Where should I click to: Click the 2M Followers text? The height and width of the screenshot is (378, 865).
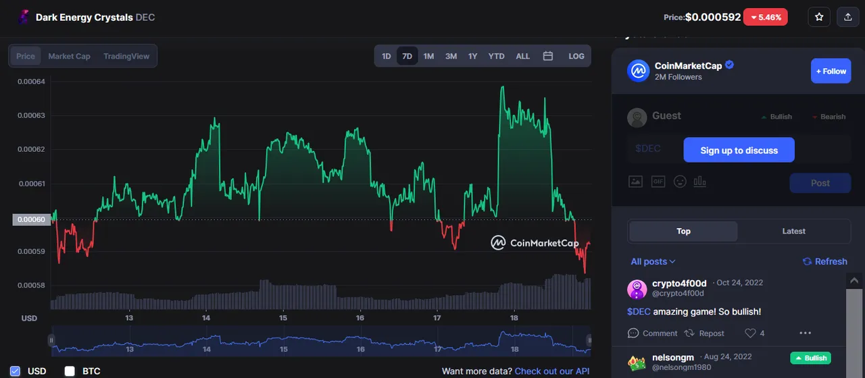coord(678,77)
